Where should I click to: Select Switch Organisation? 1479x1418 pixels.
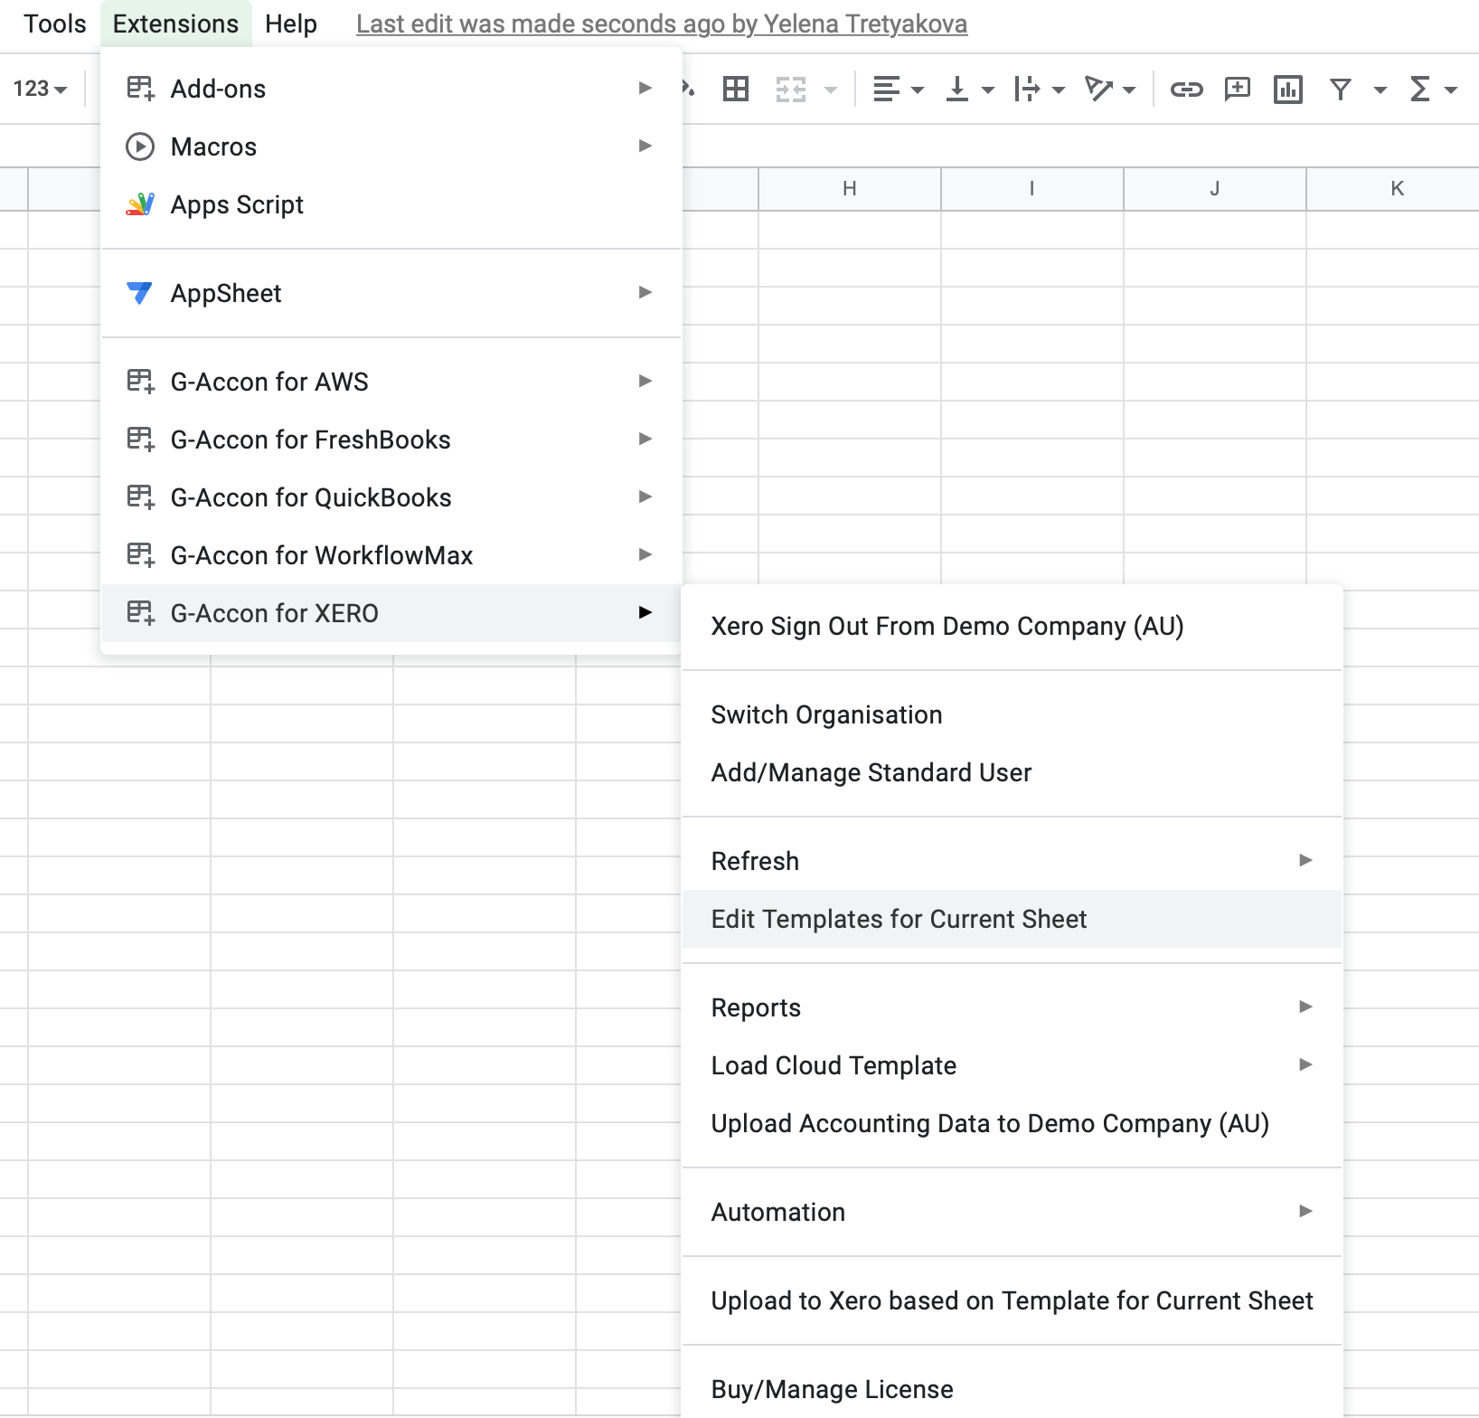click(1012, 714)
